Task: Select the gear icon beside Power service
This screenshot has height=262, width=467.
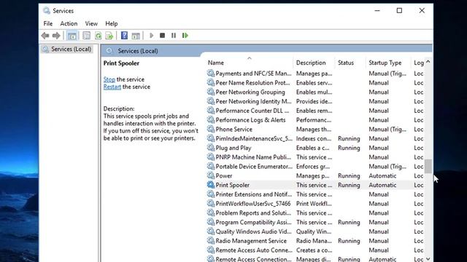Action: point(211,175)
